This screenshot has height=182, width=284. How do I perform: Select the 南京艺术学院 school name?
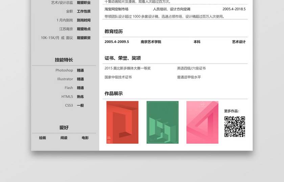coord(151,42)
